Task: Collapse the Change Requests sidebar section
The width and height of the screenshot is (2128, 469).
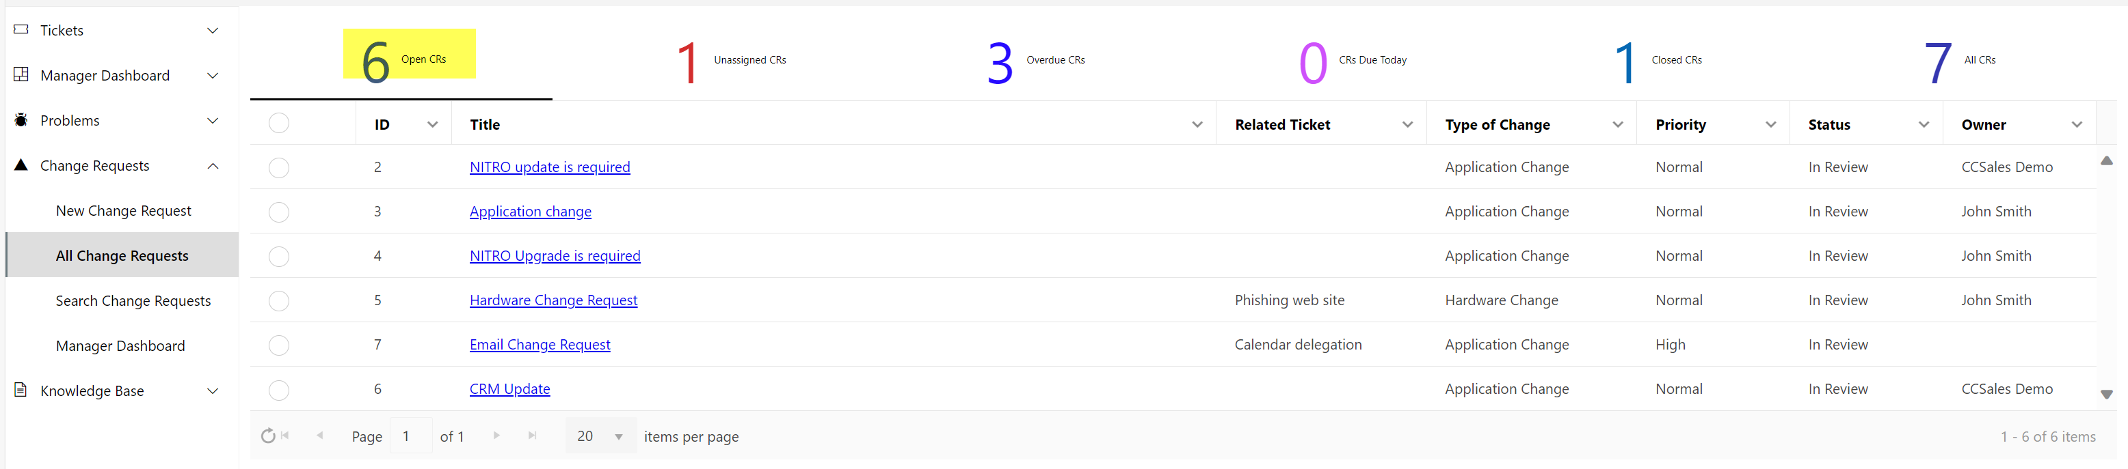Action: tap(213, 166)
